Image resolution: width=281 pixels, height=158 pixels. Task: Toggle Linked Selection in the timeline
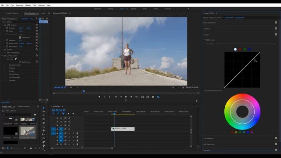point(63,114)
